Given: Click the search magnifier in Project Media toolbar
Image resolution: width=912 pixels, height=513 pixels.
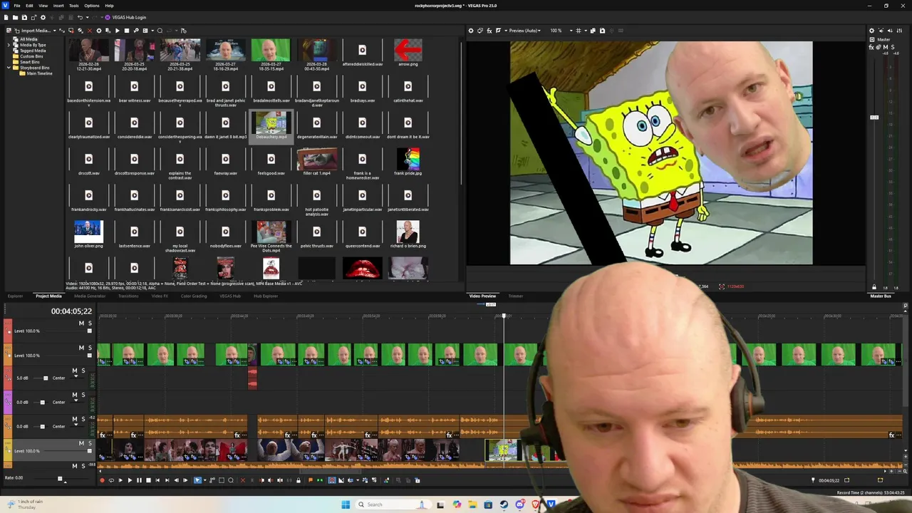Looking at the screenshot, I should point(160,31).
